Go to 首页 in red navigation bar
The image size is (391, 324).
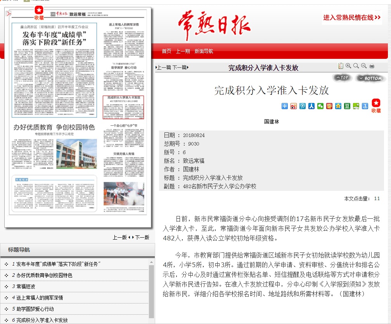click(x=166, y=51)
